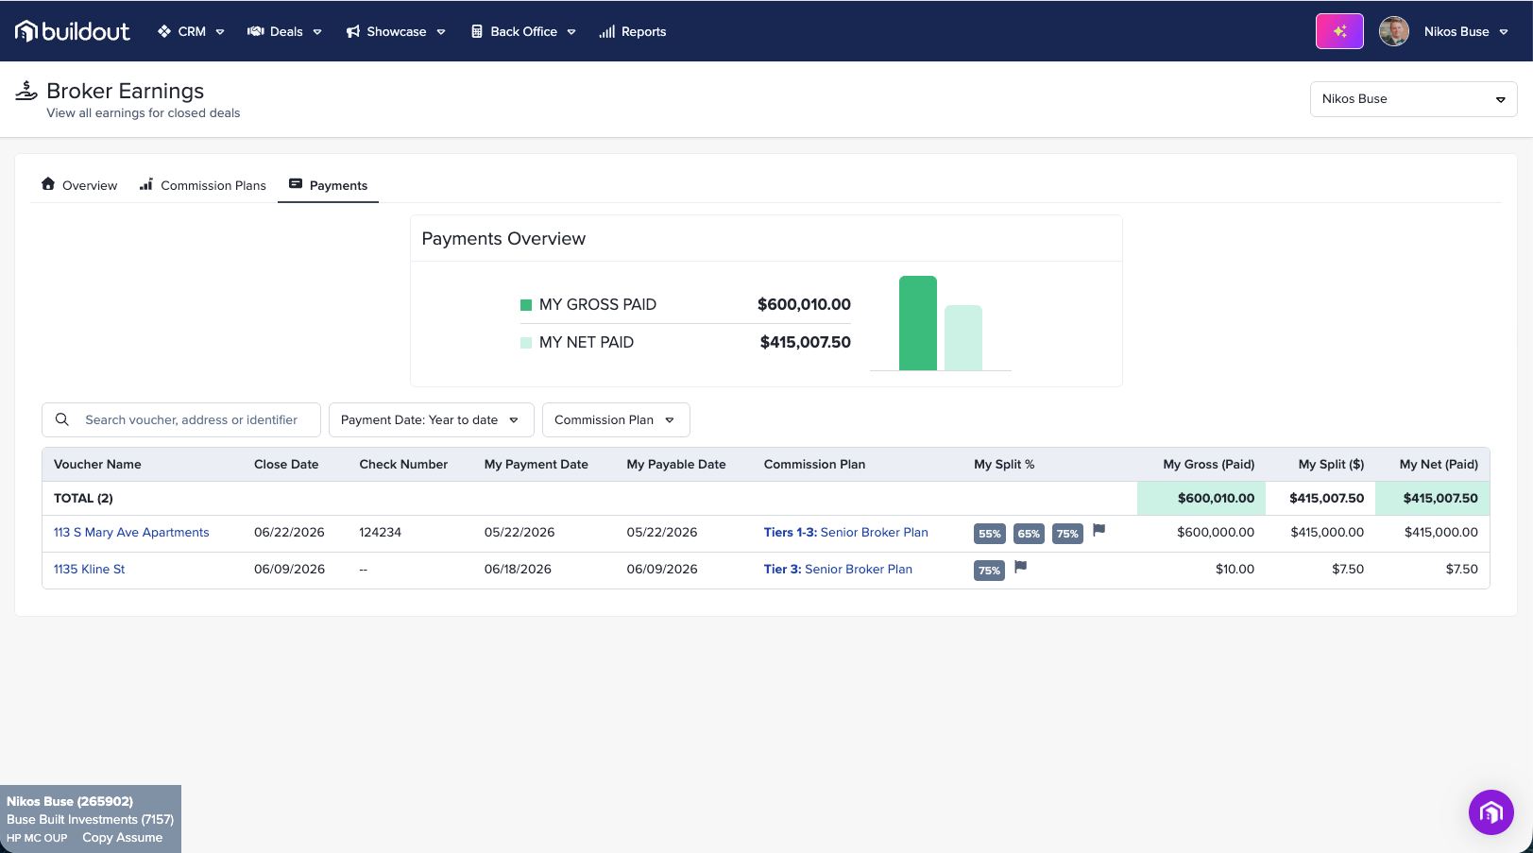Screen dimensions: 1533x853
Task: Expand the Payment Date: Year to date filter
Action: (x=432, y=420)
